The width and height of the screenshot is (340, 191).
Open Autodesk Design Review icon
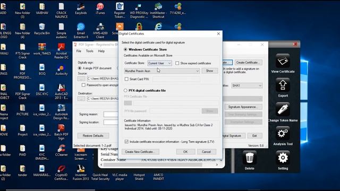(62, 112)
